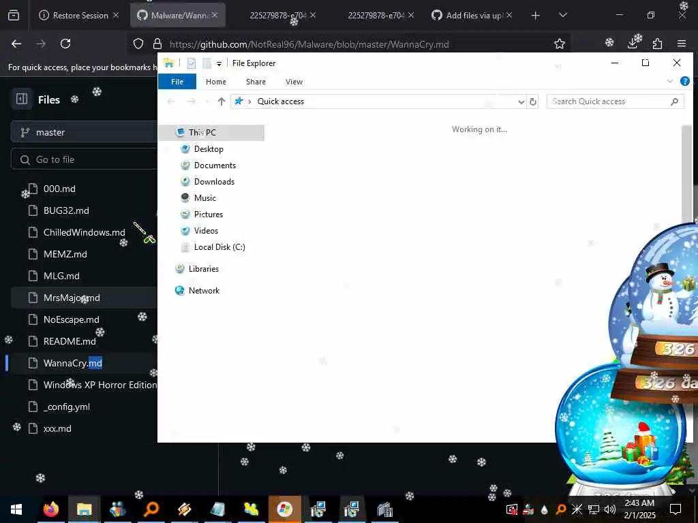Open ChilledWindows.md in the file tree

[84, 232]
